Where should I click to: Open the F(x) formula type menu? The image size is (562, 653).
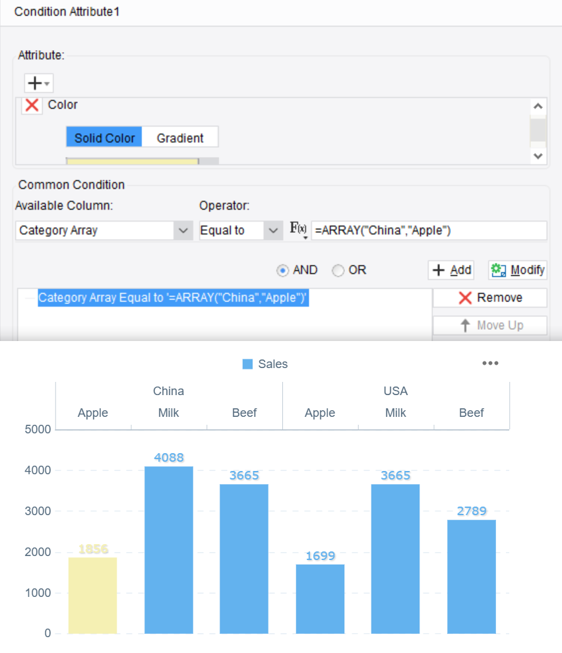(x=299, y=230)
